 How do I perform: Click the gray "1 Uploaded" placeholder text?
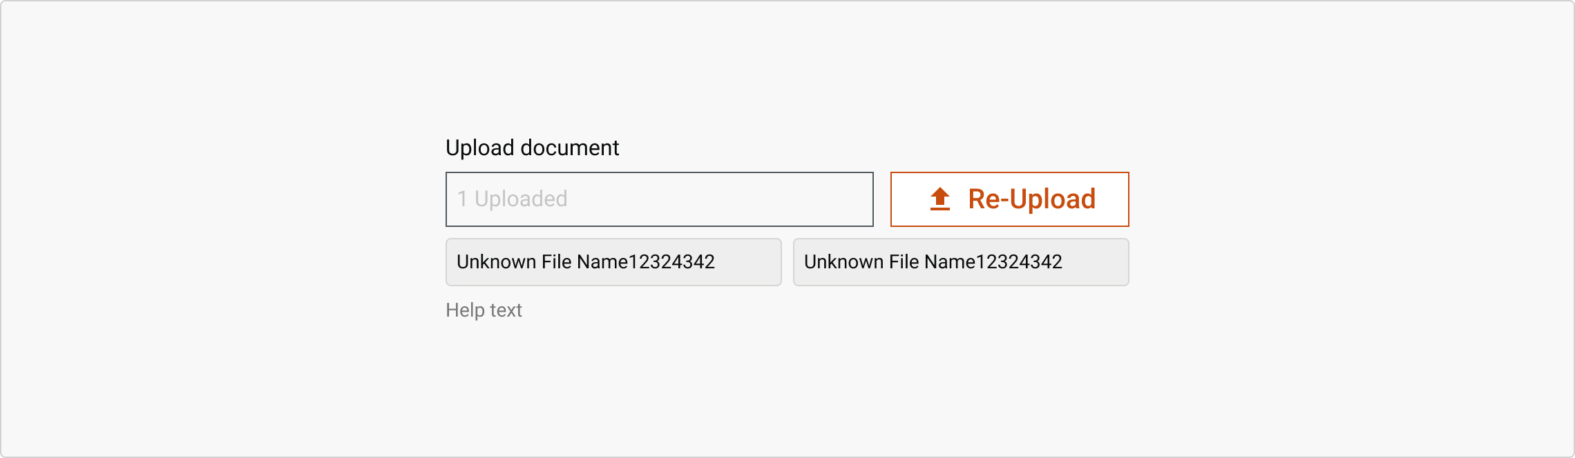(512, 199)
